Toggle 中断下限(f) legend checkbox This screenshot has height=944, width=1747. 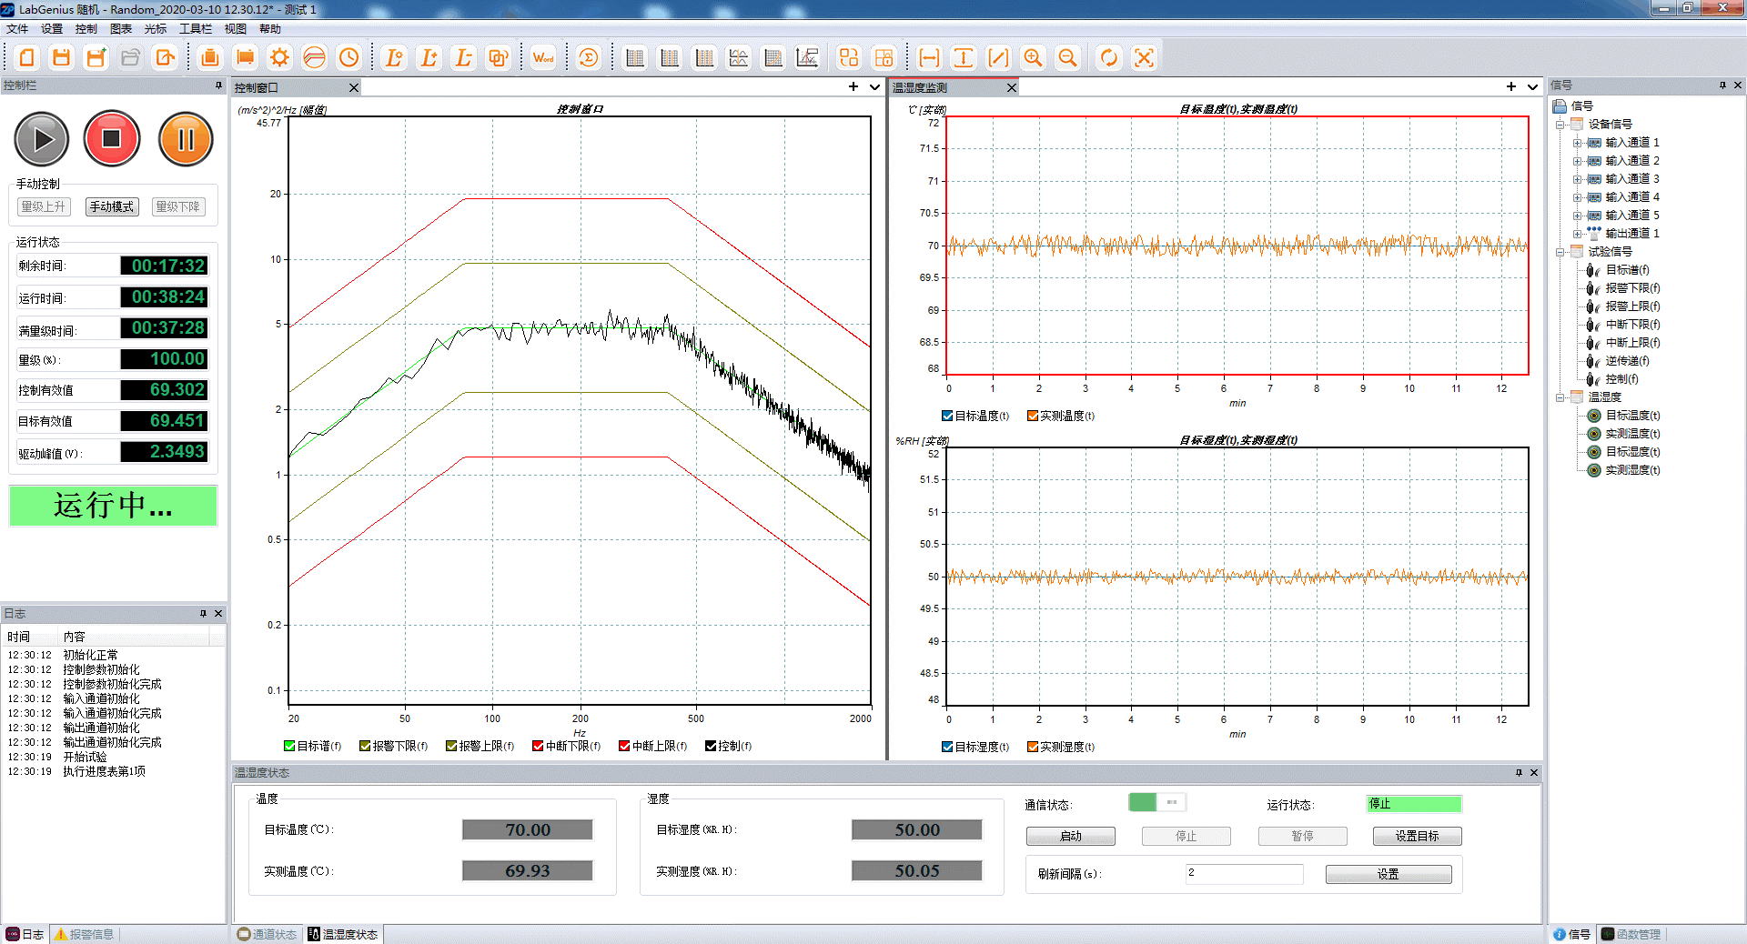[538, 746]
